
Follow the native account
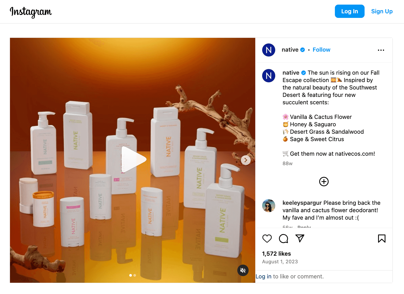pyautogui.click(x=321, y=50)
